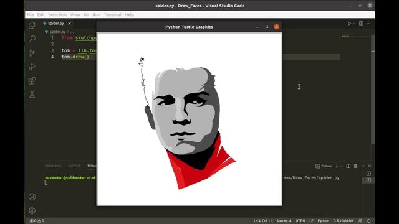Click spider.py in the breadcrumb

point(58,32)
